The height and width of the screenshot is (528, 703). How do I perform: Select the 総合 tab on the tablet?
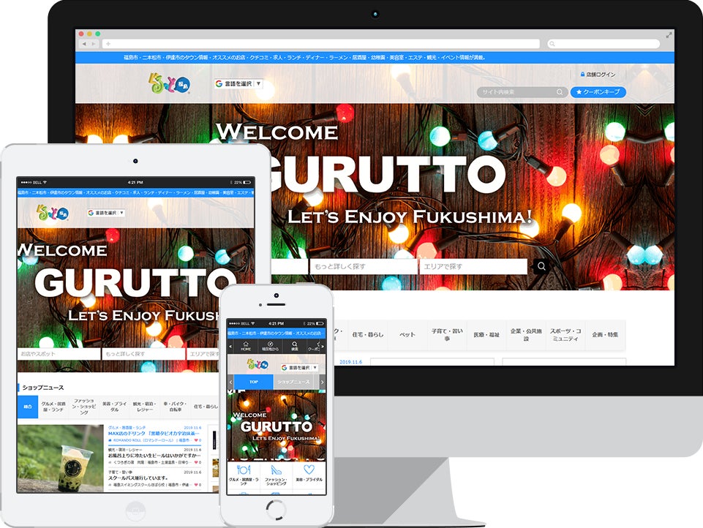click(x=27, y=407)
